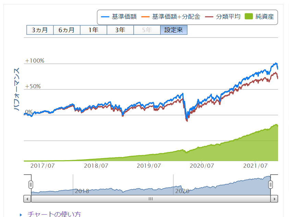Click the disabled 5年 period tab
Viewport: 289px width, 217px height.
147,30
